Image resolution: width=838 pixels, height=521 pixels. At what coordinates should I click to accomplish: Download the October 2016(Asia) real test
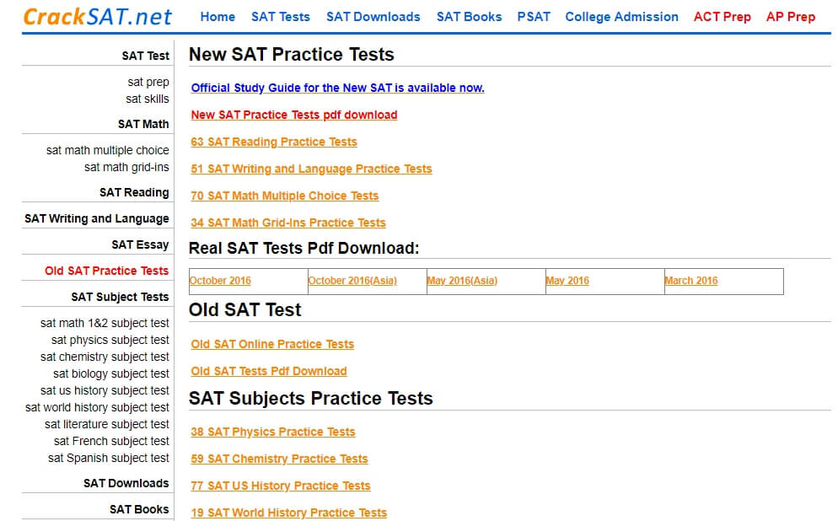[352, 281]
